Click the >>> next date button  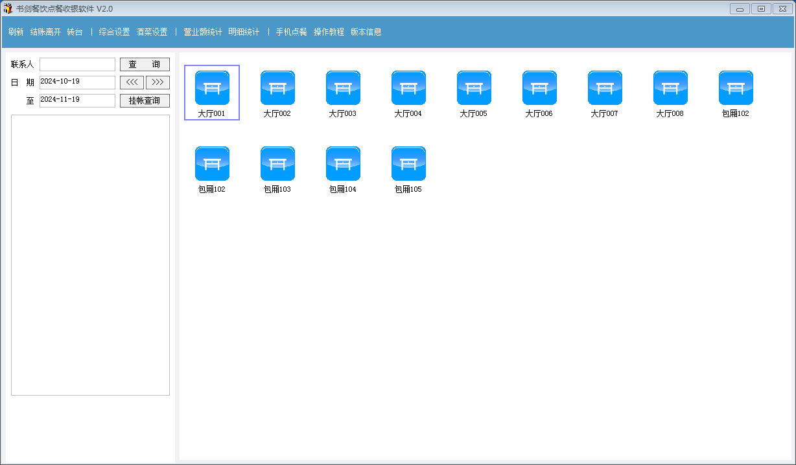[158, 82]
